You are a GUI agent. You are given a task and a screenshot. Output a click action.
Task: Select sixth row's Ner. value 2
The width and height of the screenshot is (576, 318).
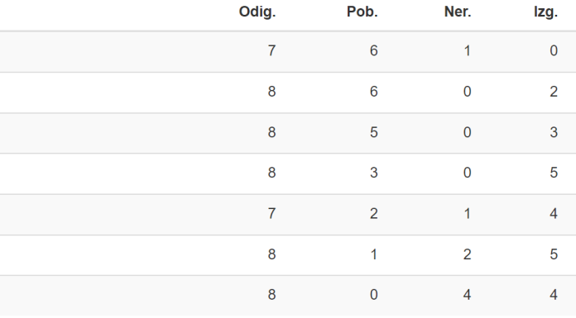[467, 254]
